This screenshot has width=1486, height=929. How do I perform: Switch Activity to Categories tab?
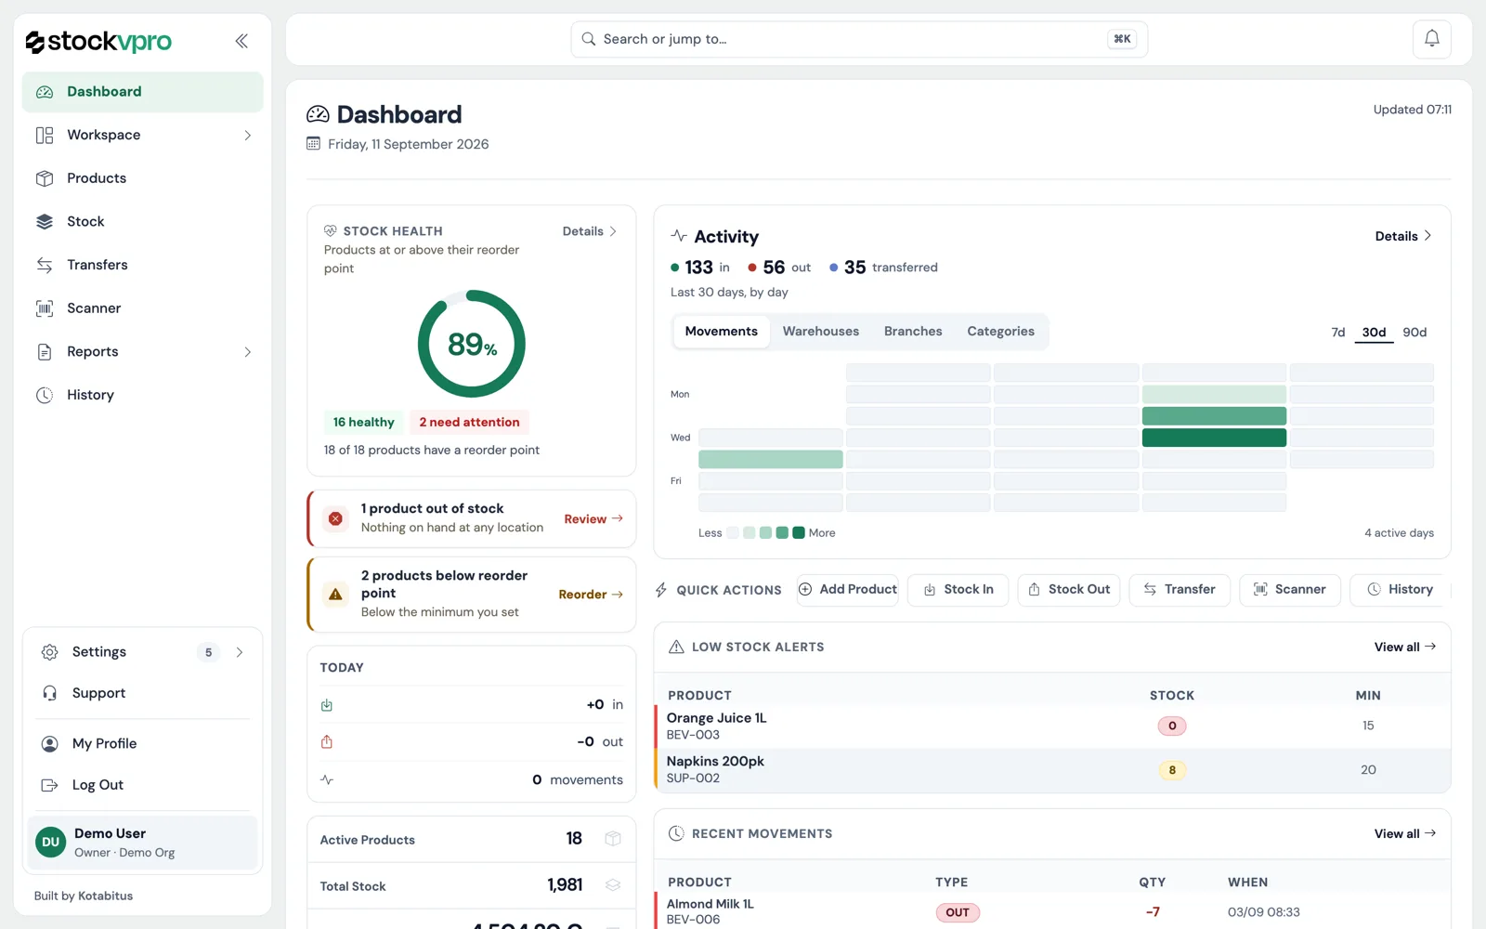(1000, 332)
